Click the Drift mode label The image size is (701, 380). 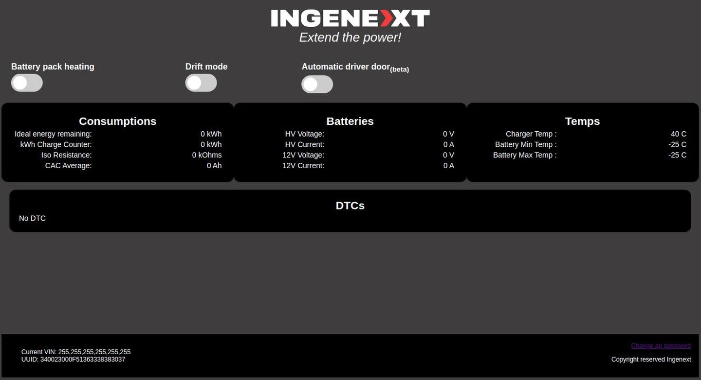[206, 67]
